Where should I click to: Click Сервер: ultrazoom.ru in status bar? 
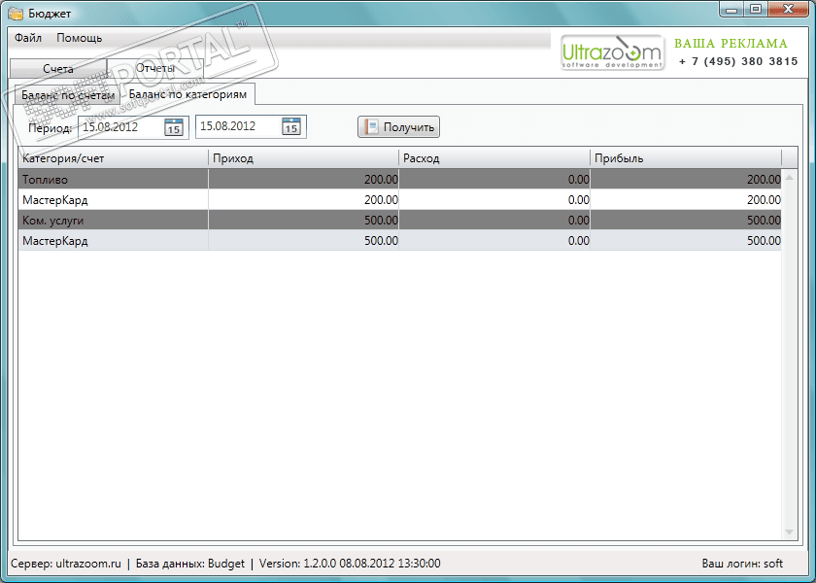[x=66, y=564]
